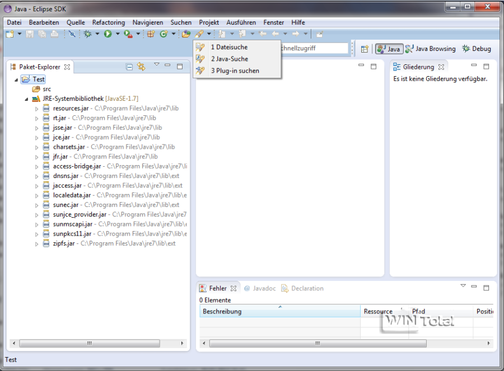Click the Next Annotation icon
Viewport: 504px width, 371px height.
tap(222, 34)
